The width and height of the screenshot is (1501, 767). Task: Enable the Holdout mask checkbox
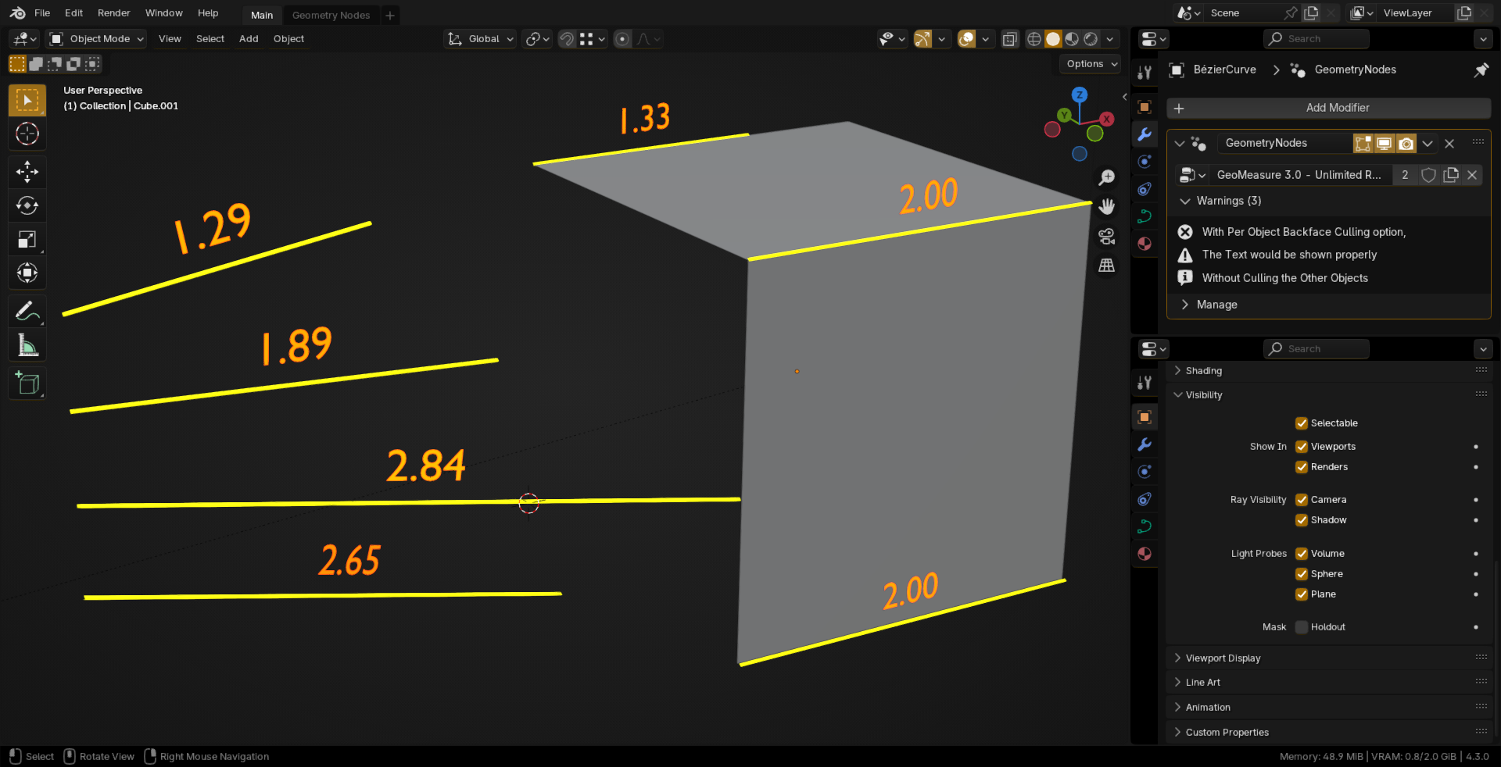point(1302,627)
